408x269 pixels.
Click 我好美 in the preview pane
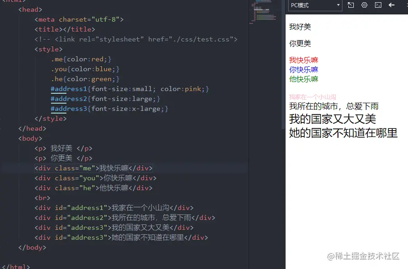click(300, 27)
